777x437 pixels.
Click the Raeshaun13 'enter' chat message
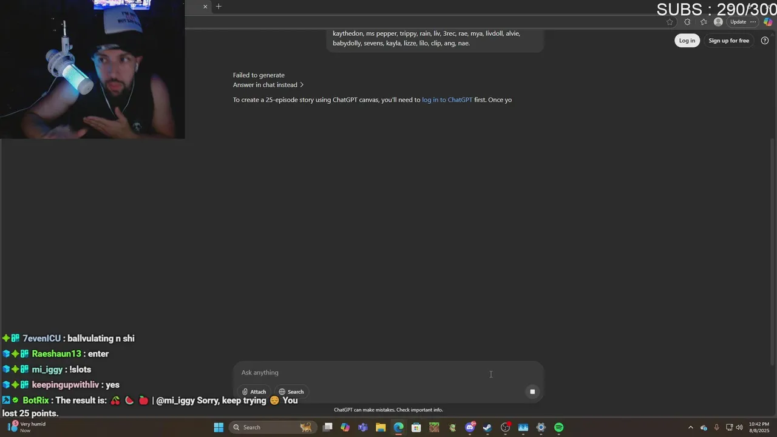(x=55, y=354)
